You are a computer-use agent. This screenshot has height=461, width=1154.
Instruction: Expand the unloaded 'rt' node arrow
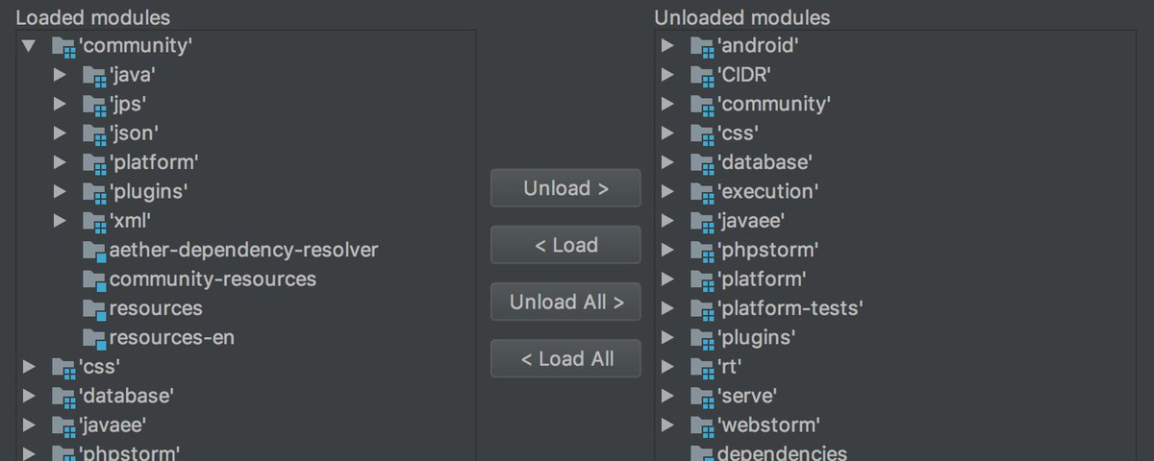click(x=668, y=367)
